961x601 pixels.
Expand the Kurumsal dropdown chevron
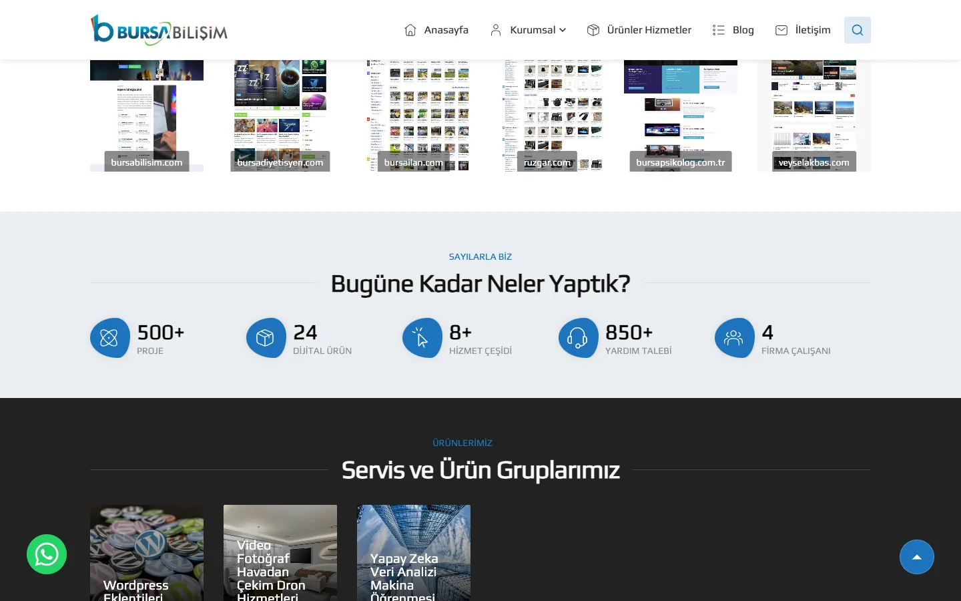pyautogui.click(x=563, y=30)
